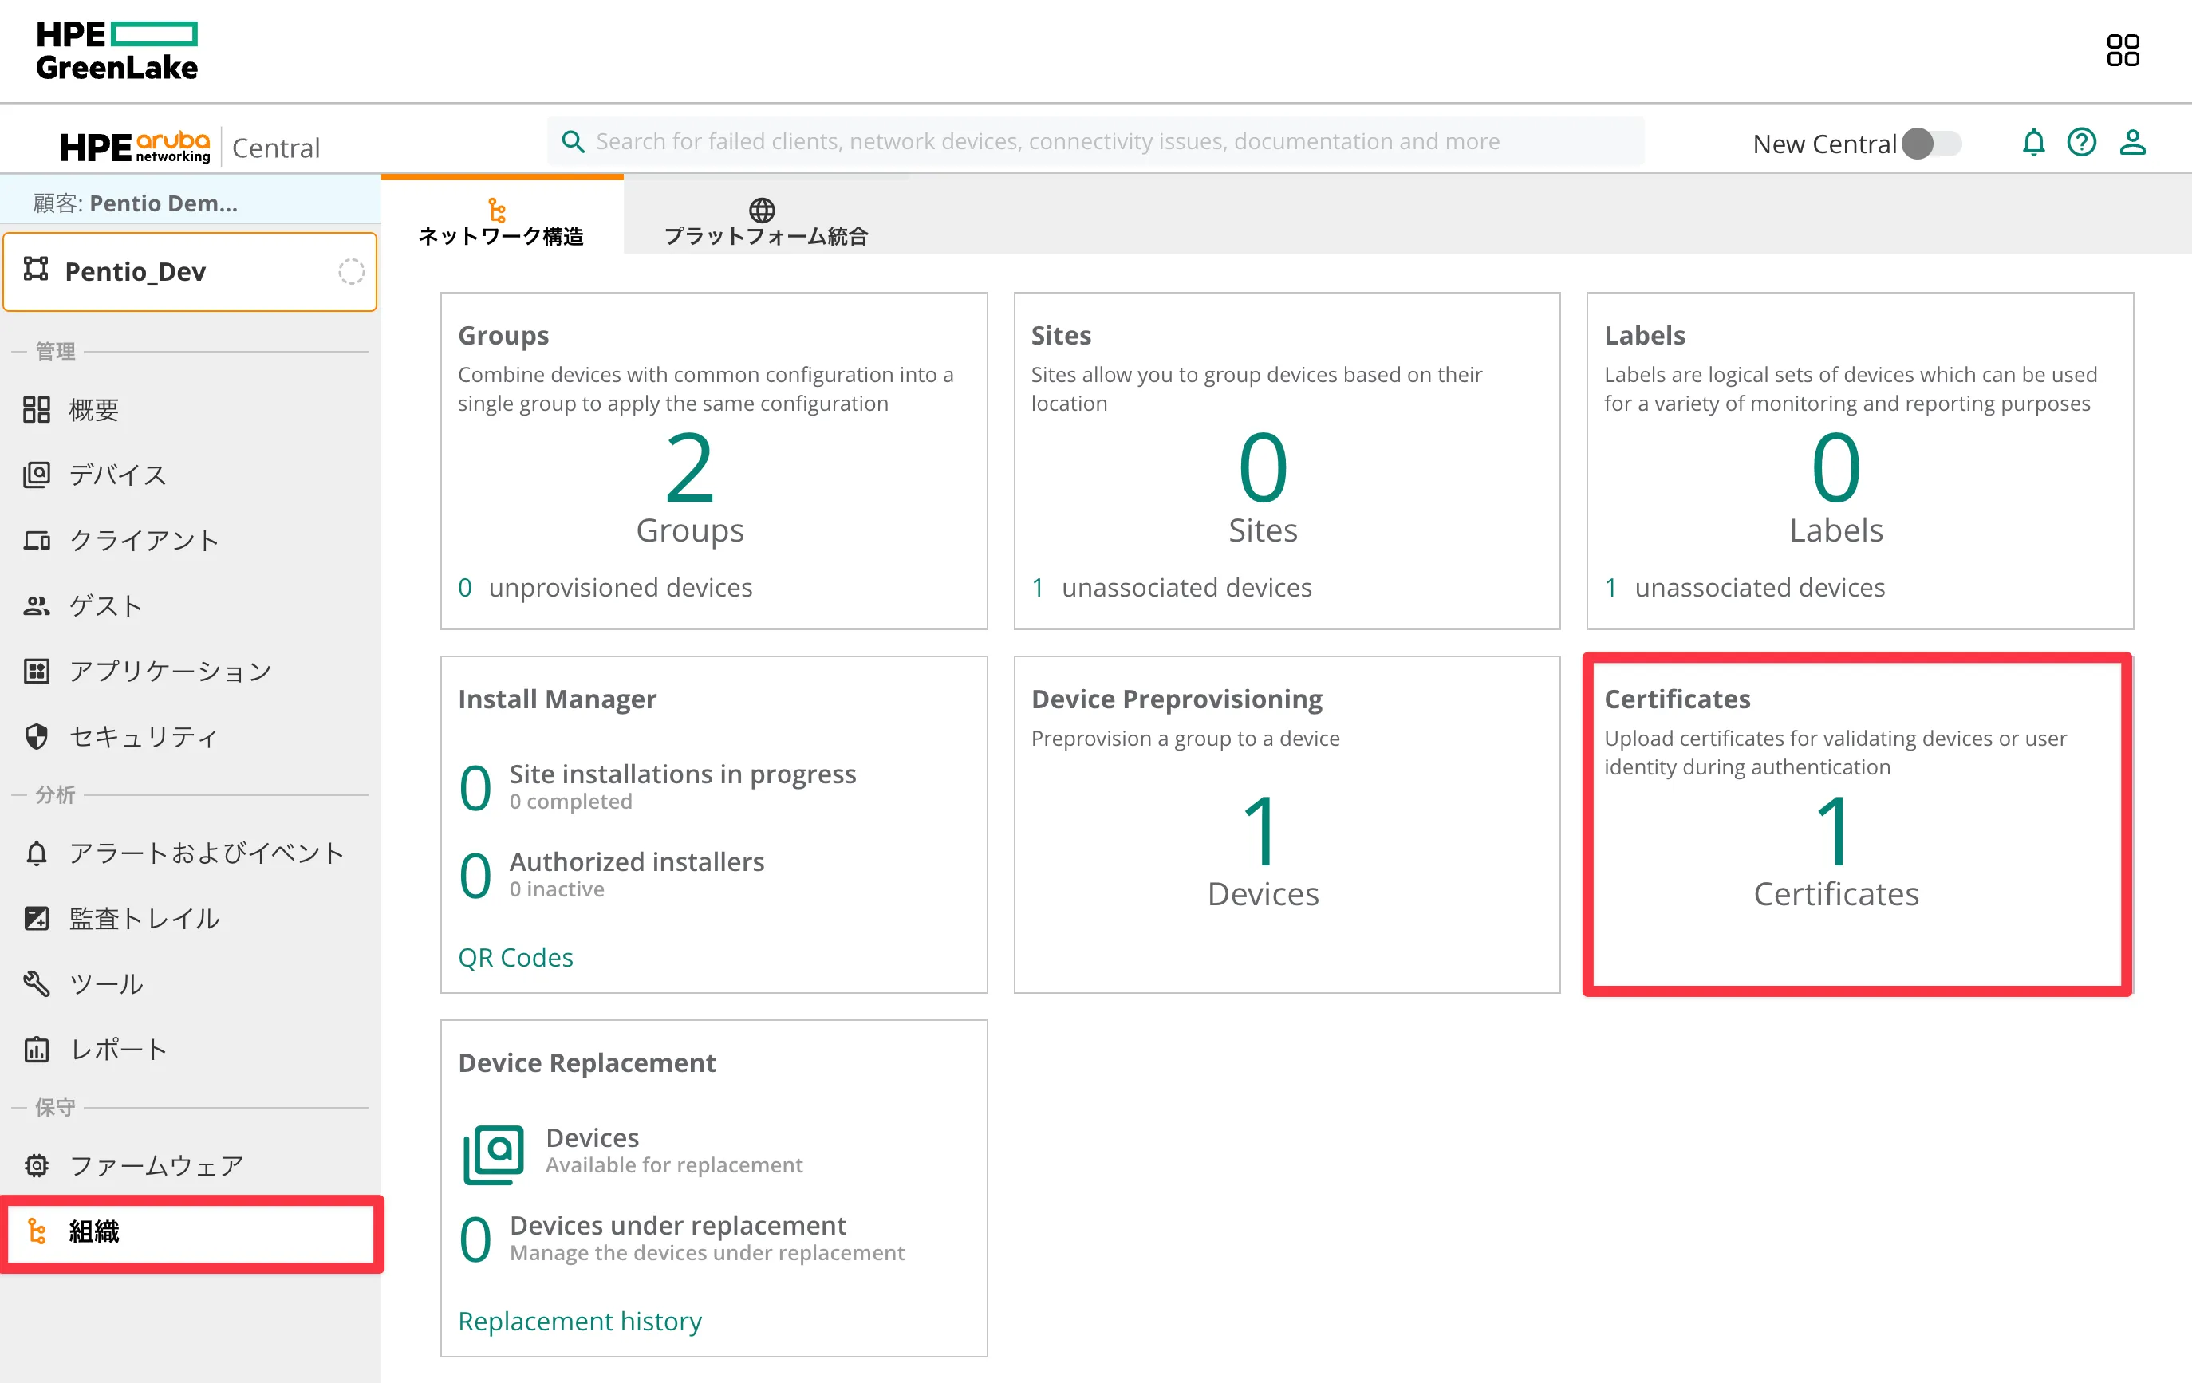This screenshot has width=2192, height=1383.
Task: Switch to the プラットフォーム統合 tab
Action: (765, 221)
